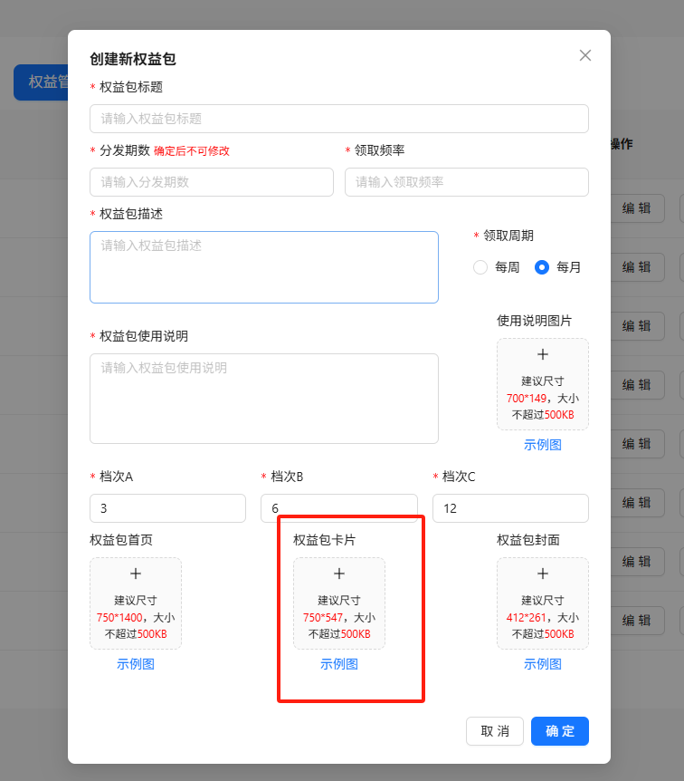Click the 权益包描述 text area
This screenshot has height=781, width=684.
point(264,267)
